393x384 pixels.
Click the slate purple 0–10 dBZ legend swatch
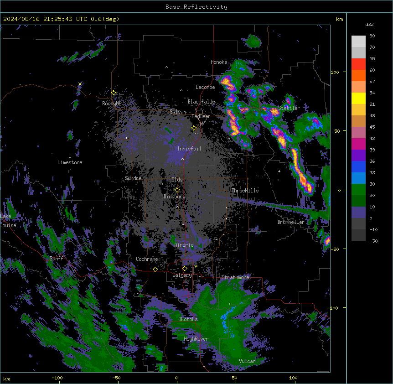[358, 213]
